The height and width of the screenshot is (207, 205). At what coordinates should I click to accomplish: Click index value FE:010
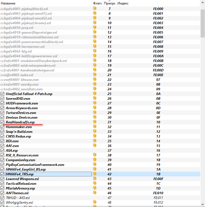(158, 193)
